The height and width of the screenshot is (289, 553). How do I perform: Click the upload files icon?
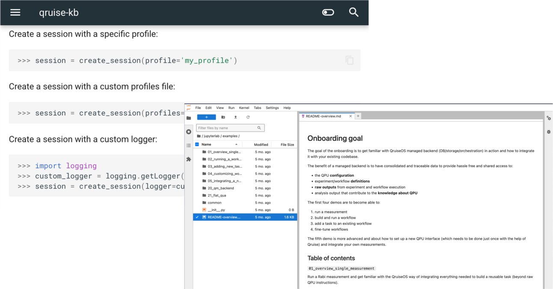[x=235, y=117]
